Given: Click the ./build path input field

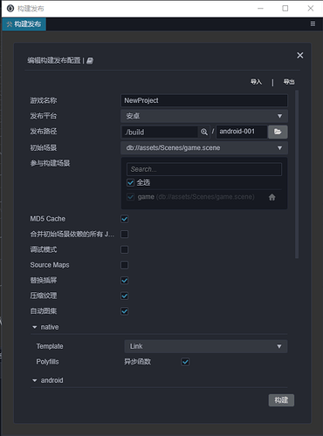Looking at the screenshot, I should (160, 132).
